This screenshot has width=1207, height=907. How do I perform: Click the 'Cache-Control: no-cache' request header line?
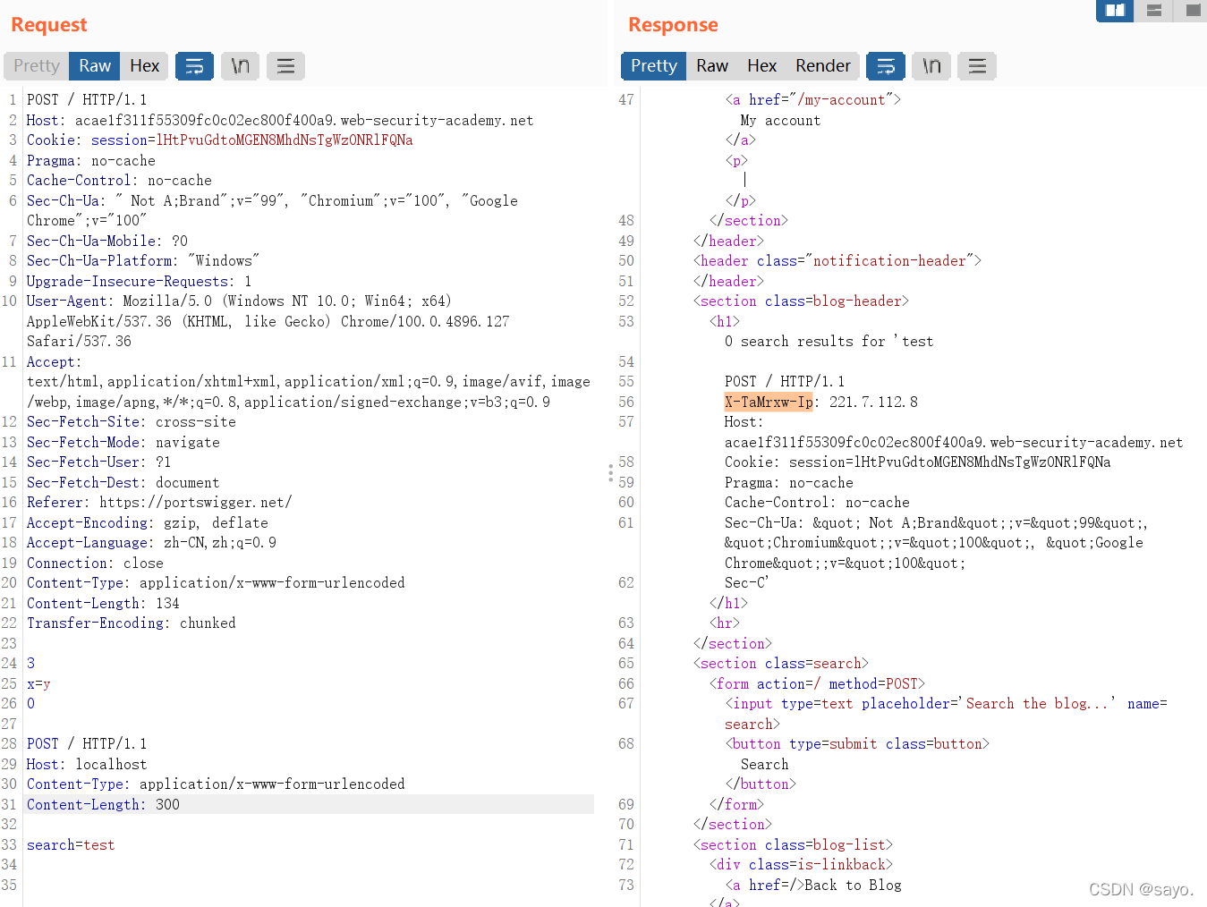tap(119, 180)
